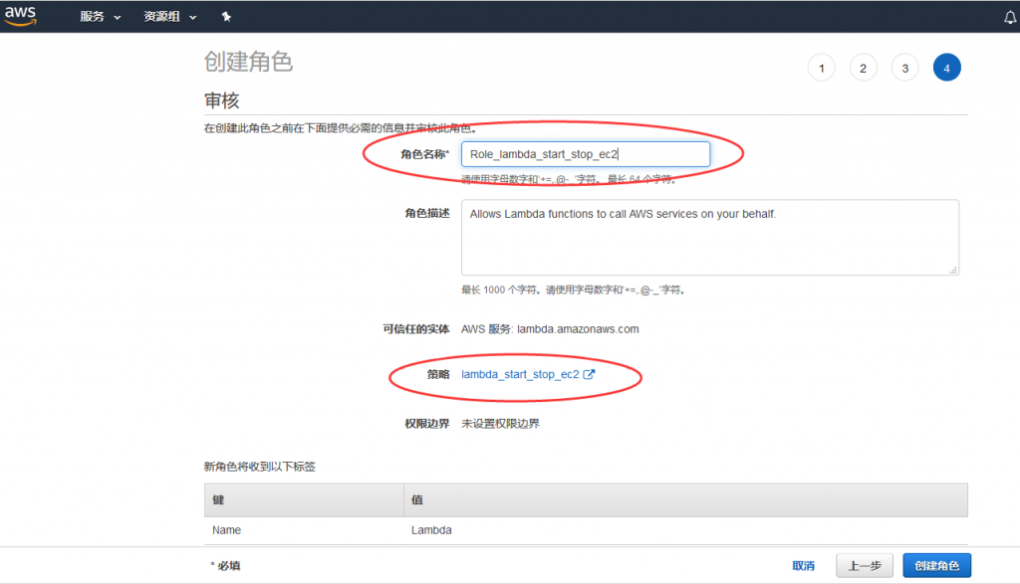The image size is (1020, 584).
Task: Click the pin shortcut icon in navbar
Action: click(226, 17)
